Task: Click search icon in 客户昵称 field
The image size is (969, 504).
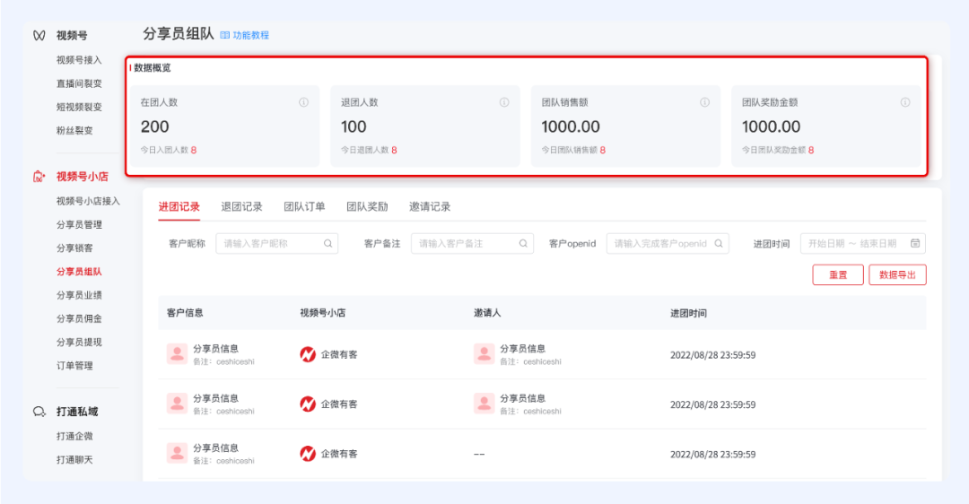Action: pos(328,243)
